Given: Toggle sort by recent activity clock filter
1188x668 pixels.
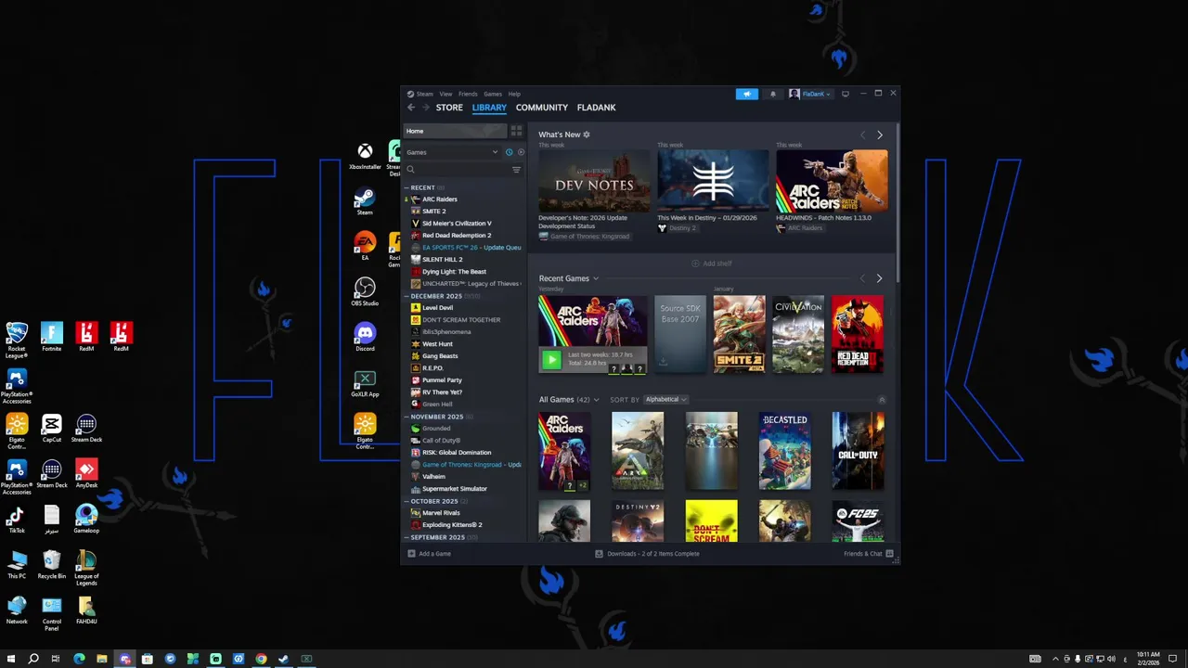Looking at the screenshot, I should coord(509,152).
